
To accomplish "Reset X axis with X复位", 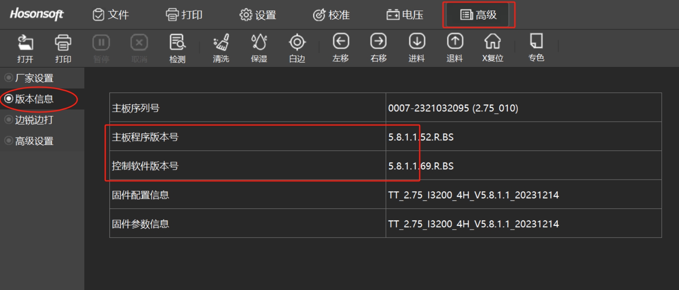I will pos(493,48).
